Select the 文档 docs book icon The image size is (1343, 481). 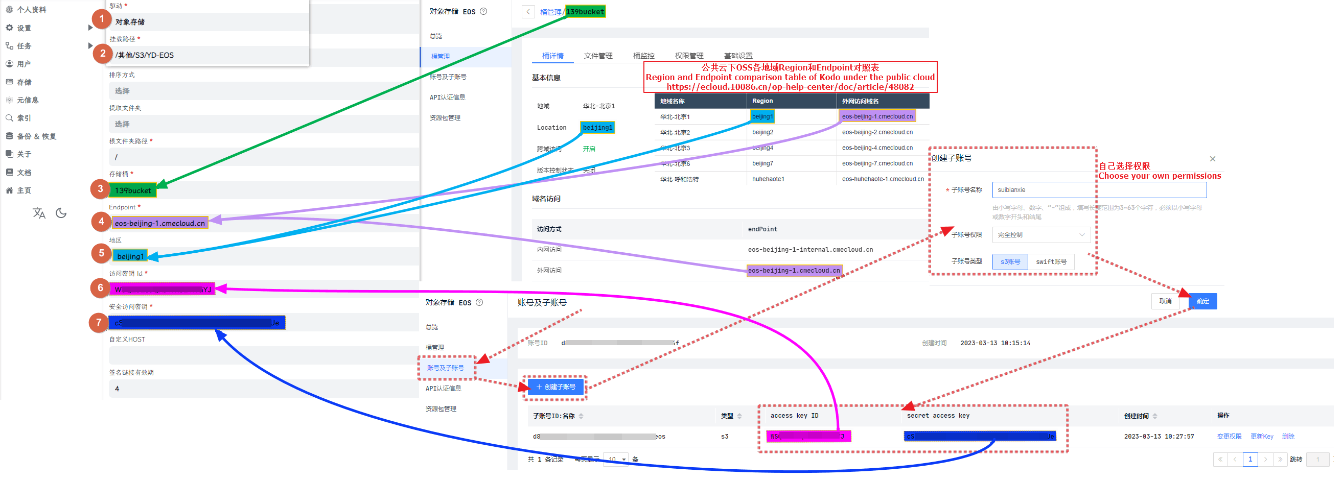(9, 173)
